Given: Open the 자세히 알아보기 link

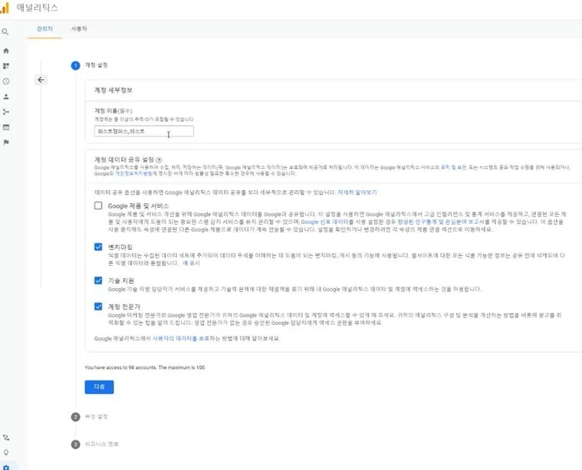Looking at the screenshot, I should point(357,192).
